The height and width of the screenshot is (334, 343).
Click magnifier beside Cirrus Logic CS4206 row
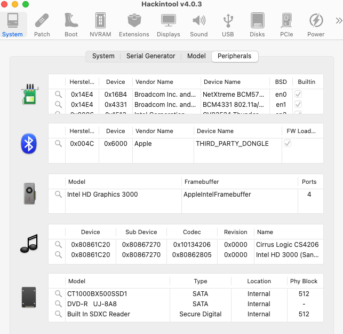point(58,244)
